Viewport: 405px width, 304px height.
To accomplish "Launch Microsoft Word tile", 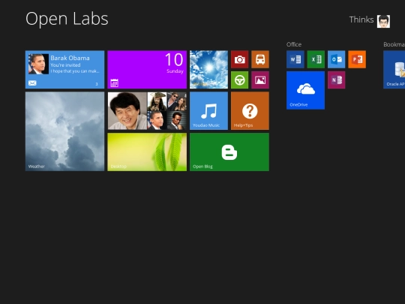I will [x=295, y=59].
